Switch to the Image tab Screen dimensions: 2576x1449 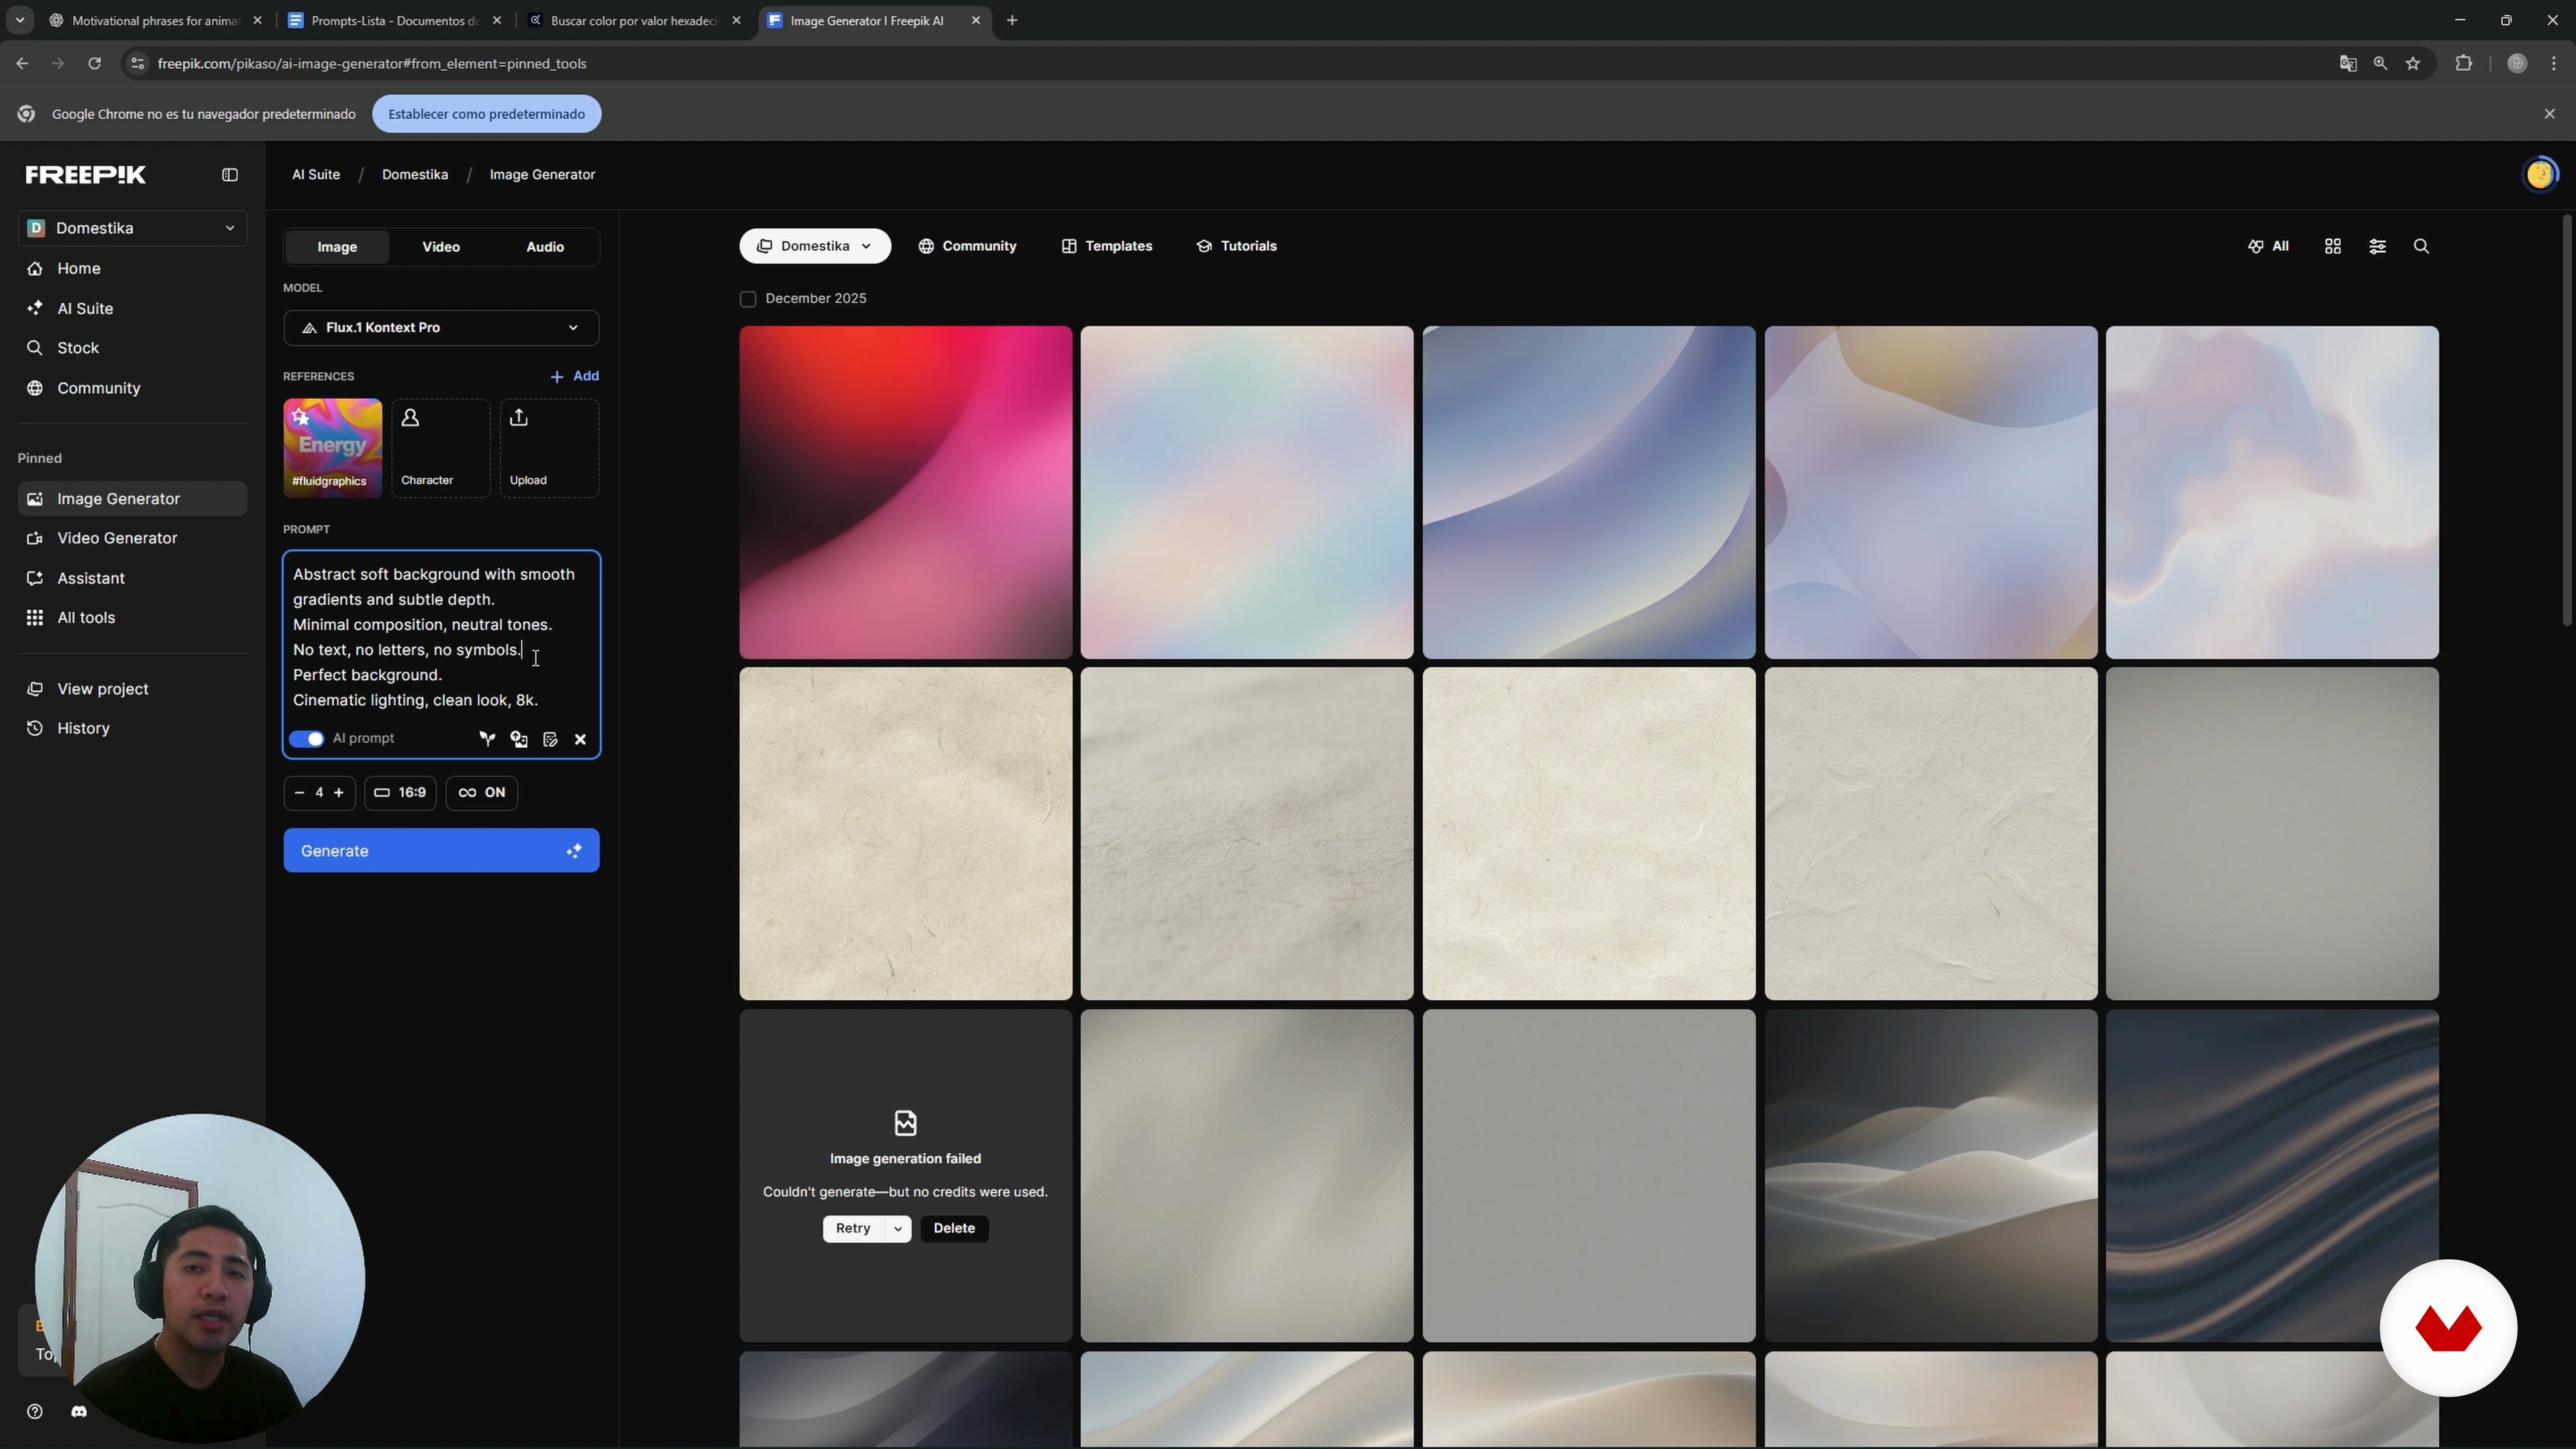(337, 247)
